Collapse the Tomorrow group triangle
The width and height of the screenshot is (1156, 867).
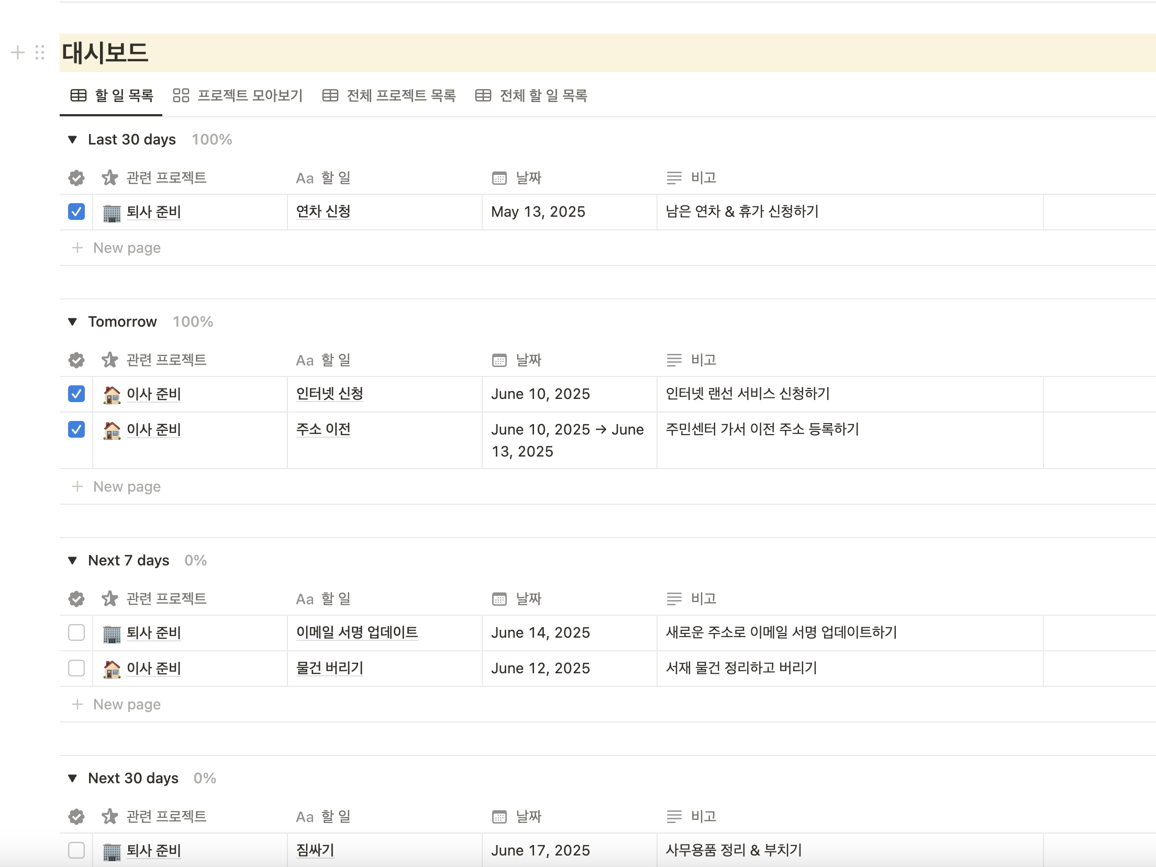tap(73, 322)
